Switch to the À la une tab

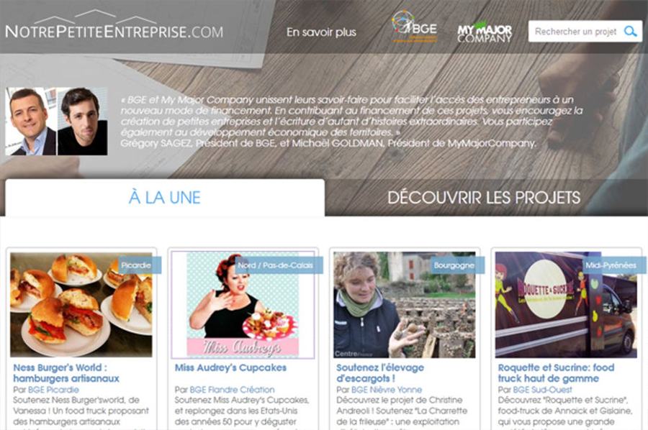pos(165,198)
